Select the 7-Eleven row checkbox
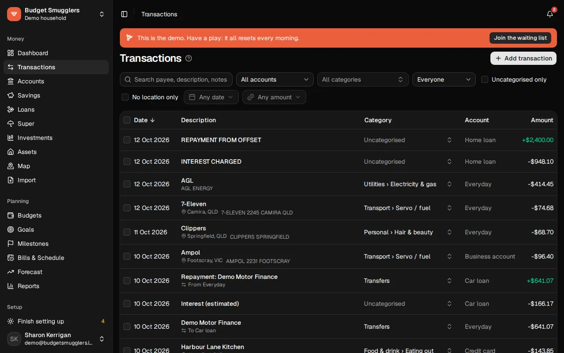Screen dimensions: 564x353 tap(127, 208)
